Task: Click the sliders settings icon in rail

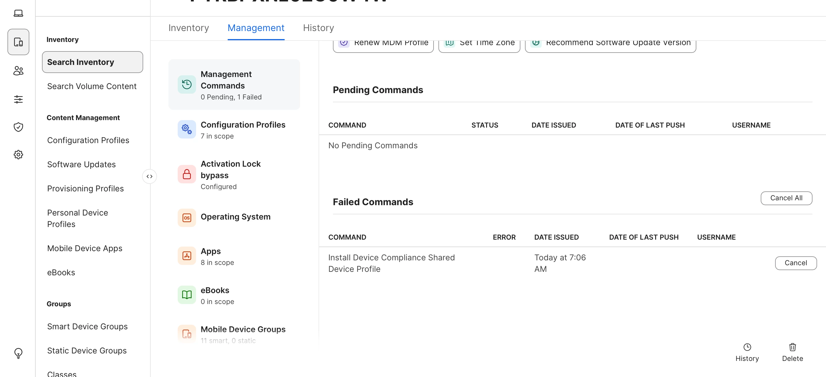Action: [x=18, y=99]
